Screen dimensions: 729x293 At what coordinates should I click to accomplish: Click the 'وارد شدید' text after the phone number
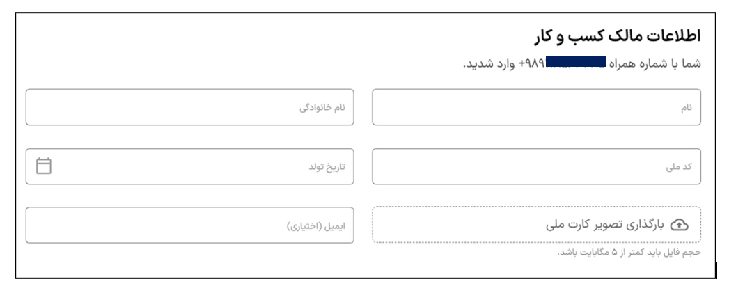point(489,64)
